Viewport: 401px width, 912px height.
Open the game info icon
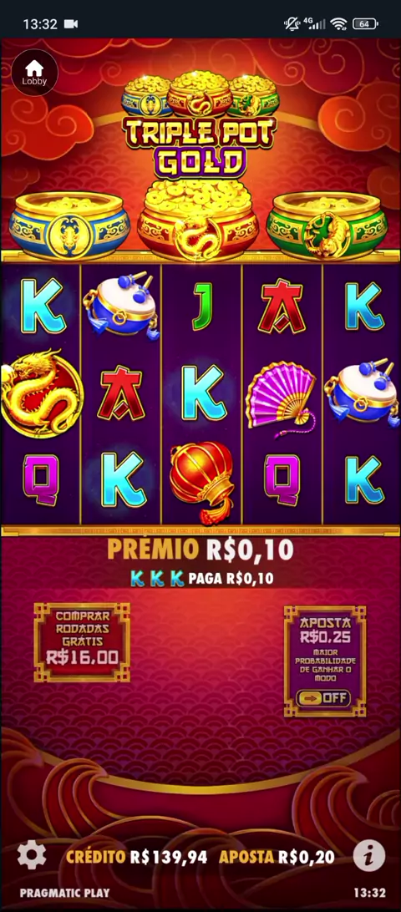(369, 855)
